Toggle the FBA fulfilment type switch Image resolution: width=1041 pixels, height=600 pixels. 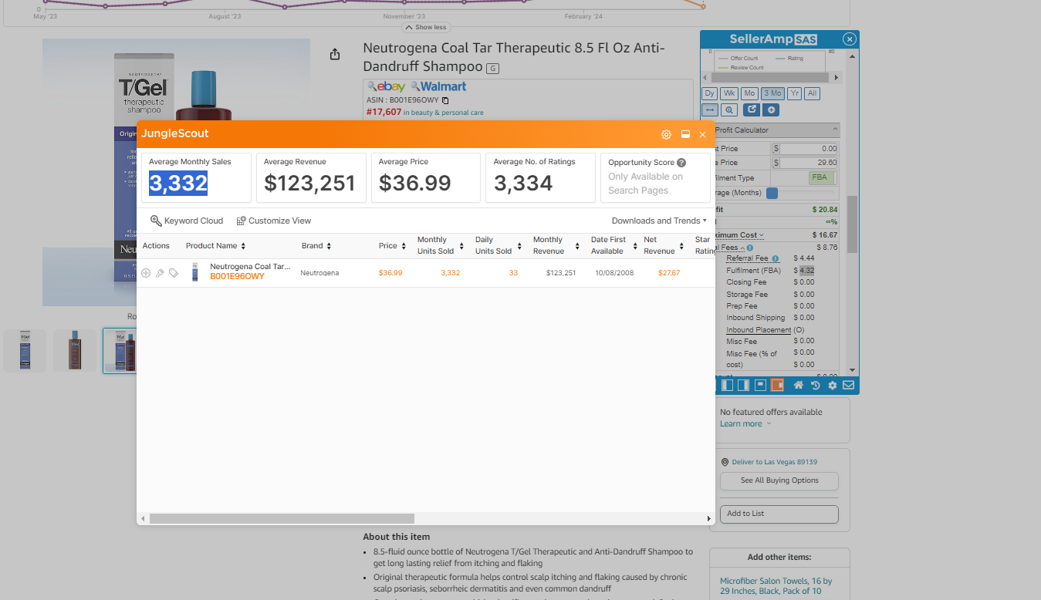click(x=822, y=177)
